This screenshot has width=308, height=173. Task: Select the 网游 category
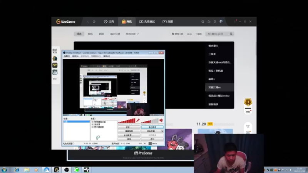point(101,34)
